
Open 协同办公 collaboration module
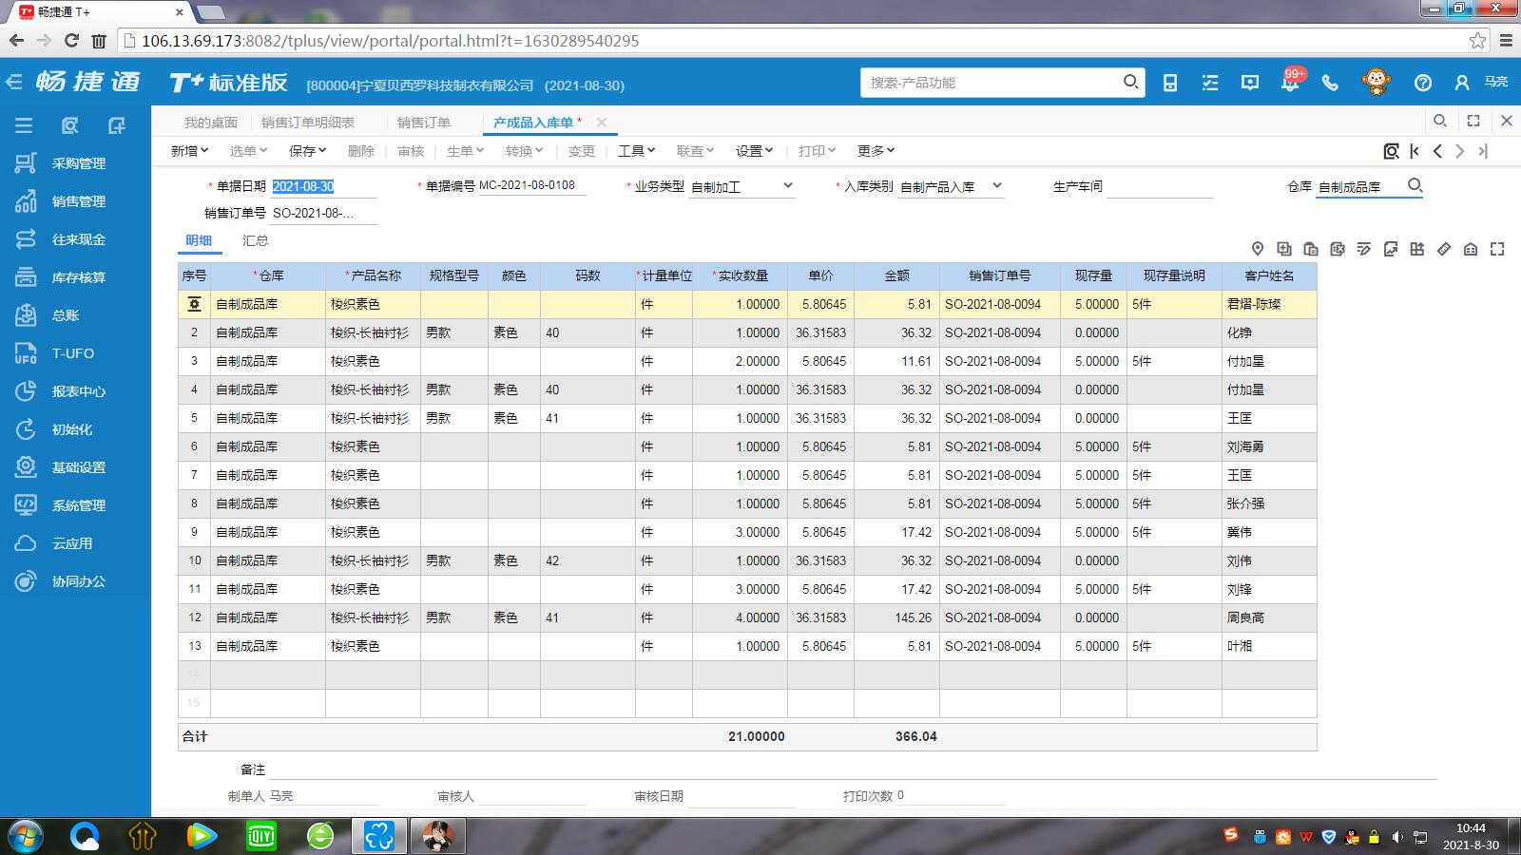coord(78,581)
